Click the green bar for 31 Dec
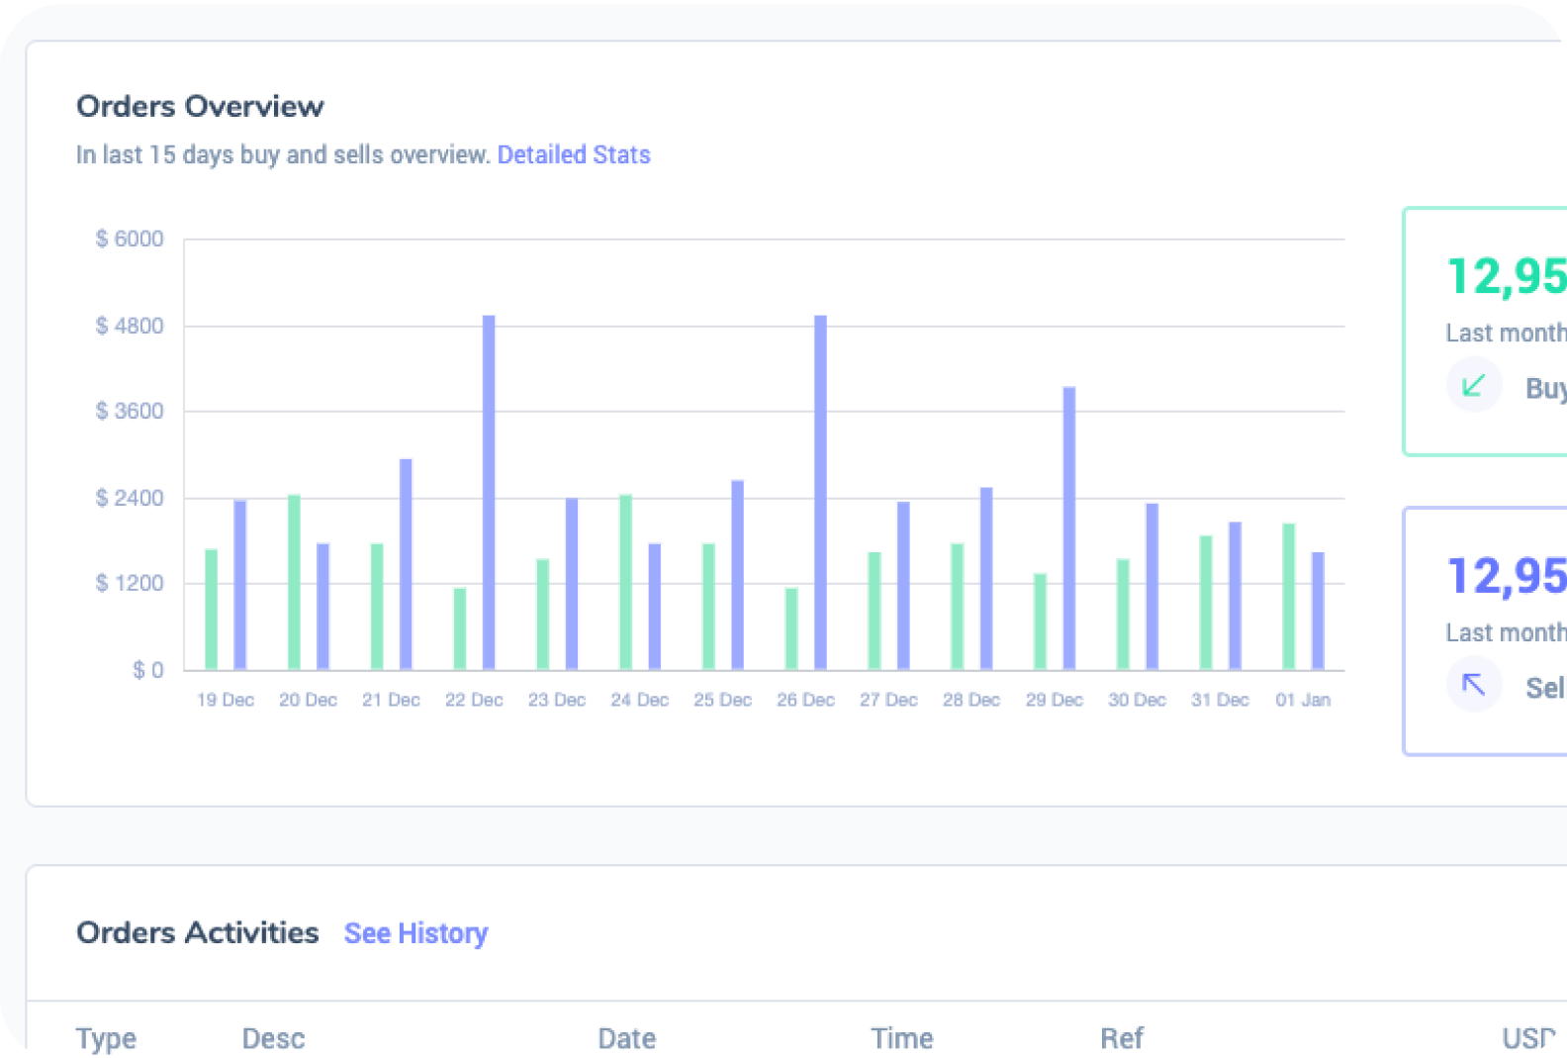This screenshot has width=1567, height=1058. [x=1205, y=603]
